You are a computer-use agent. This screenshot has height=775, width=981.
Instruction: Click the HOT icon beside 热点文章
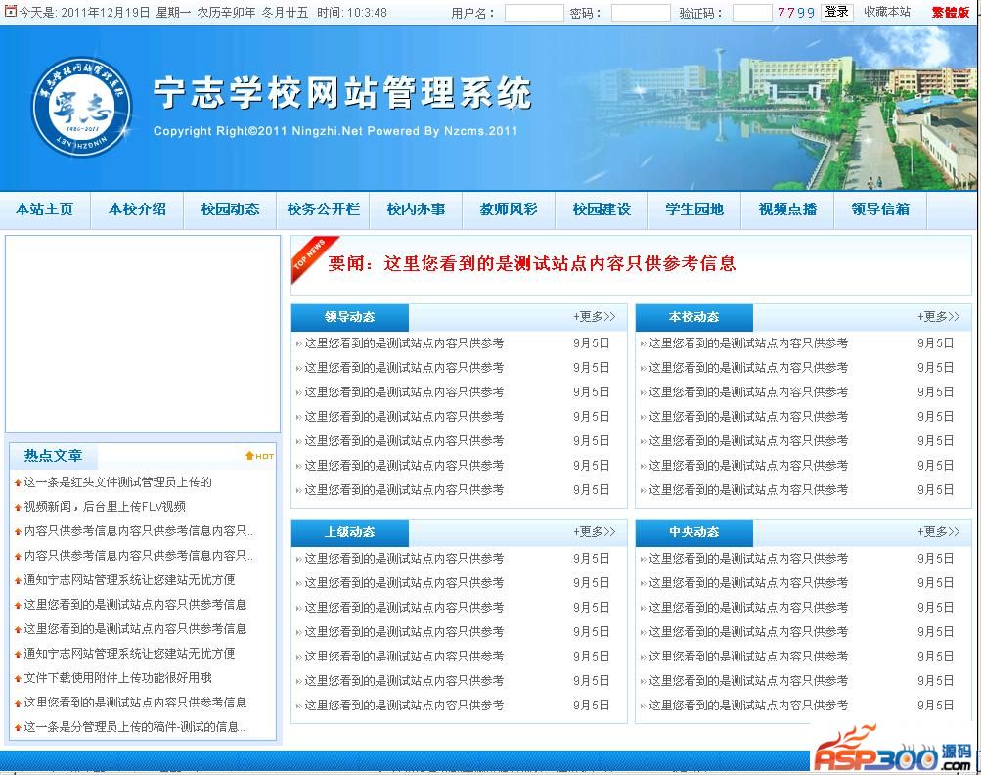coord(259,456)
